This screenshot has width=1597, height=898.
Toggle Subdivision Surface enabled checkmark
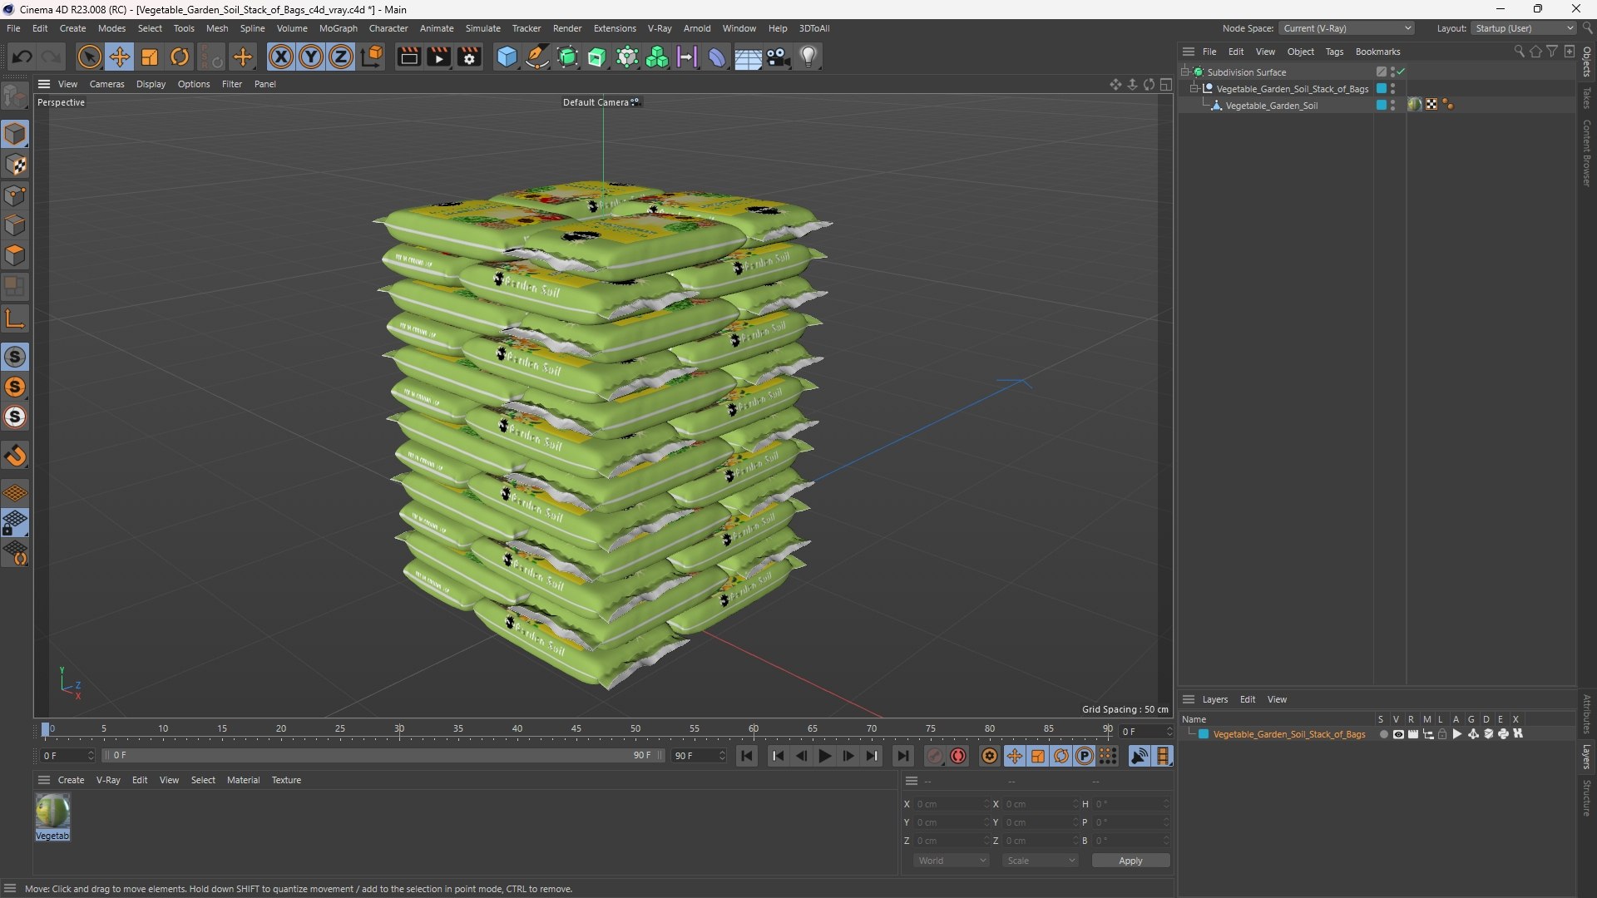[x=1402, y=72]
